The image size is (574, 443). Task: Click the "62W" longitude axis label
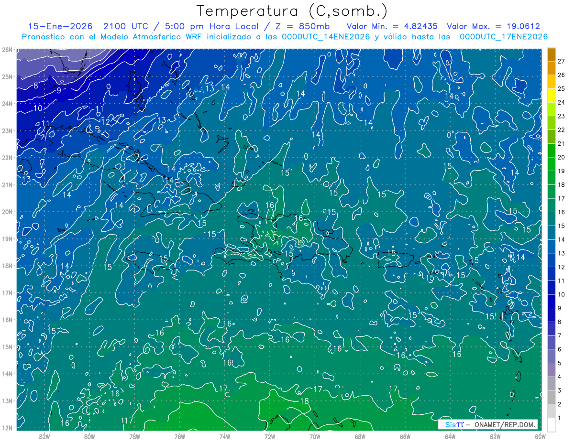point(495,436)
